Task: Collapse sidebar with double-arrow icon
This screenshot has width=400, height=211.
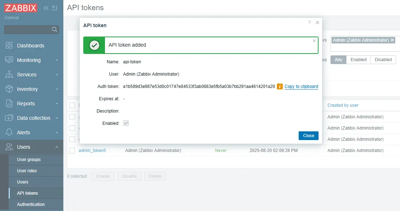Action: point(46,8)
